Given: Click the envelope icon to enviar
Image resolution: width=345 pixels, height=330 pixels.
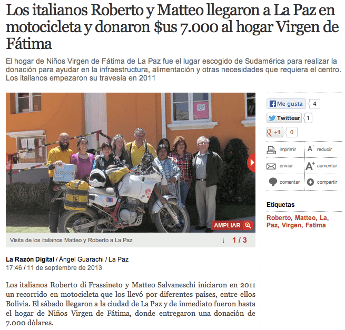Looking at the screenshot, I should [271, 166].
